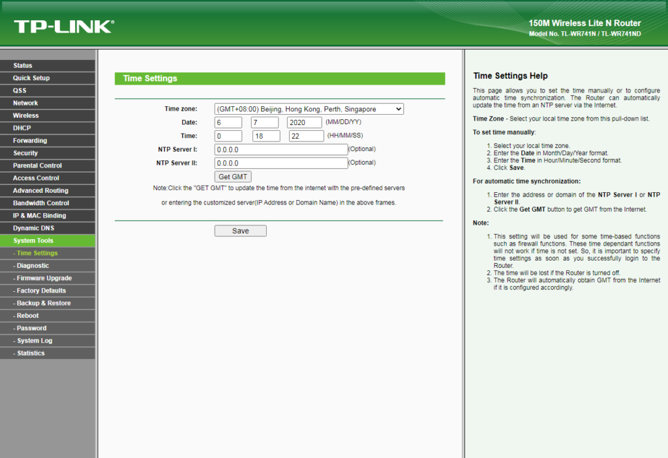Screen dimensions: 668x458
Task: Click the NTP Server I field
Action: [x=281, y=150]
